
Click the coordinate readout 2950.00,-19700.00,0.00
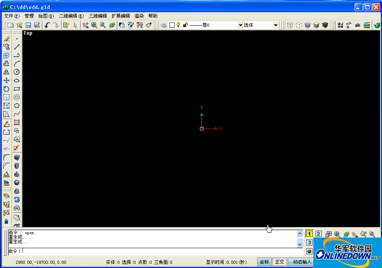coord(41,262)
